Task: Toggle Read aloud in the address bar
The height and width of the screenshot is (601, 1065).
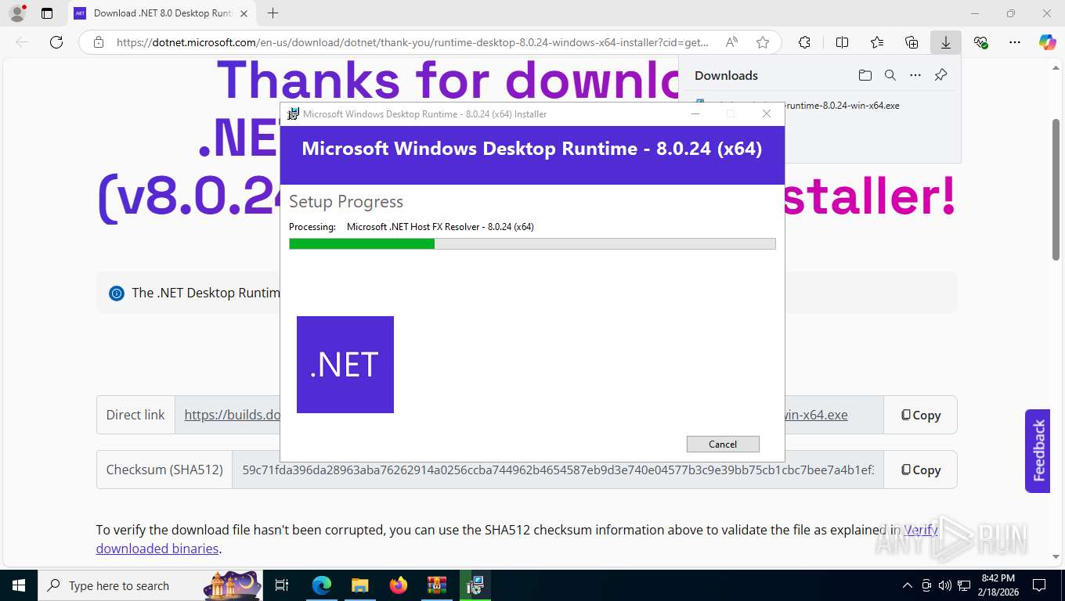Action: pyautogui.click(x=731, y=42)
